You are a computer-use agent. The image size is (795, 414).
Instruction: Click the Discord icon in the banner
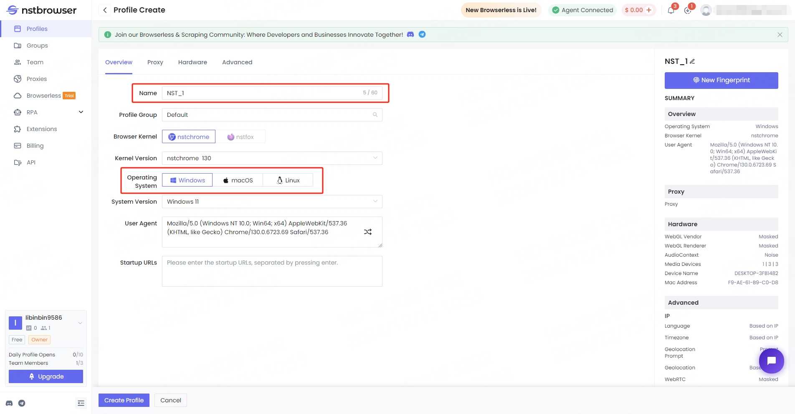tap(410, 35)
